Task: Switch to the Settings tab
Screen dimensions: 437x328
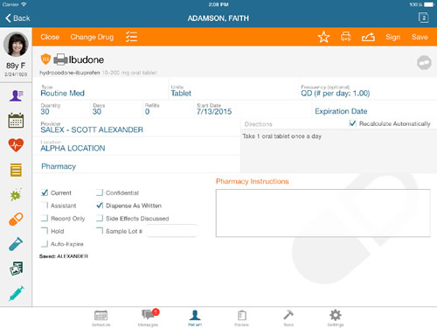Action: [x=336, y=318]
